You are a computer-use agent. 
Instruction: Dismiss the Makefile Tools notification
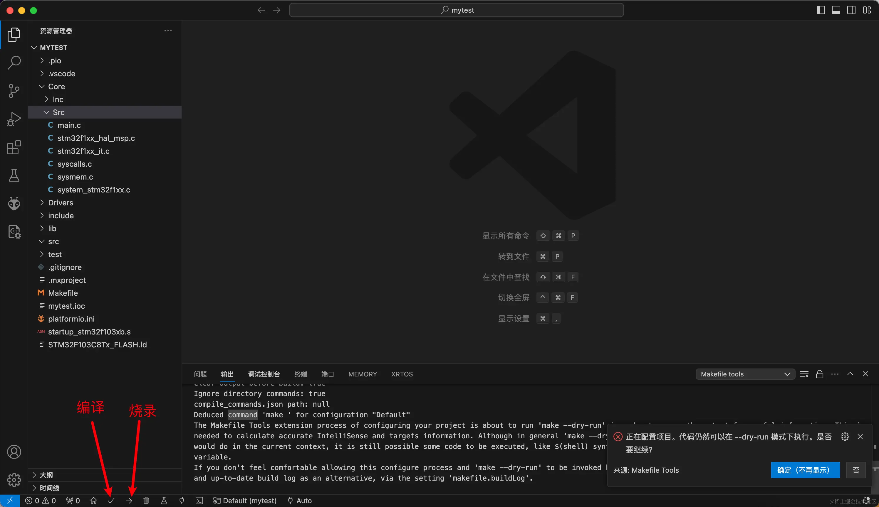pos(860,437)
